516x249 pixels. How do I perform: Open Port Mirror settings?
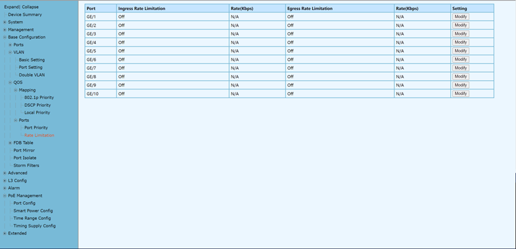(x=24, y=150)
